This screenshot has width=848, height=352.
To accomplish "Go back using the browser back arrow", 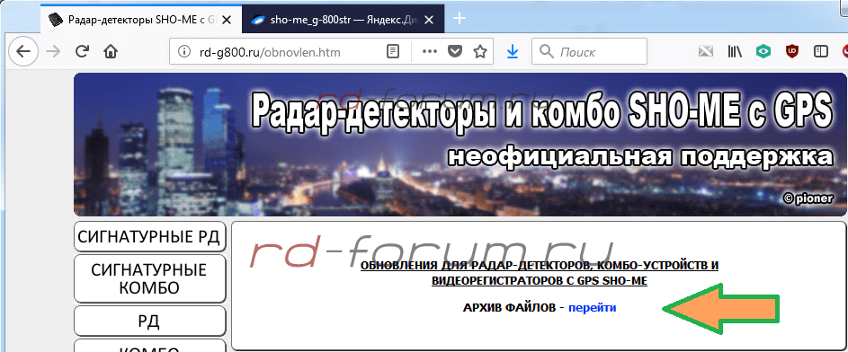I will tap(23, 52).
